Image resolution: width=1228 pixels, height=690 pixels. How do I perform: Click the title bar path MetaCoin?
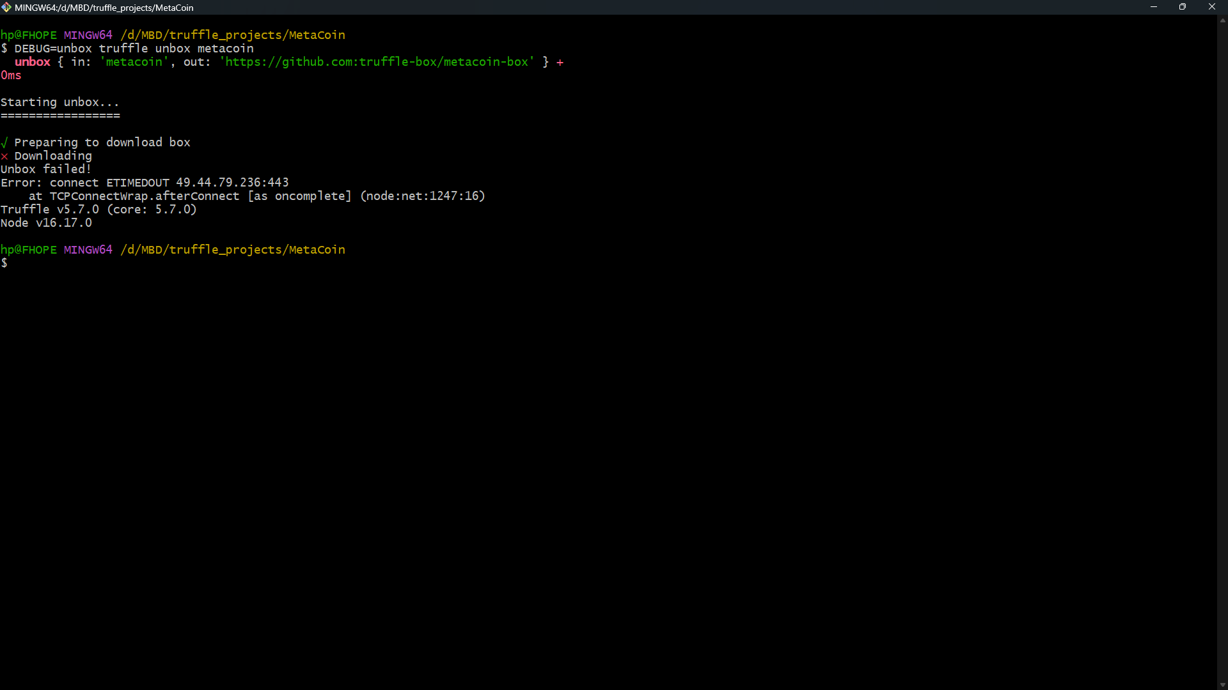coord(173,8)
